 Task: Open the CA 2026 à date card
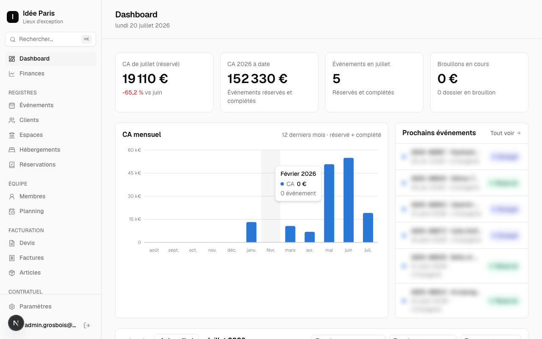269,82
